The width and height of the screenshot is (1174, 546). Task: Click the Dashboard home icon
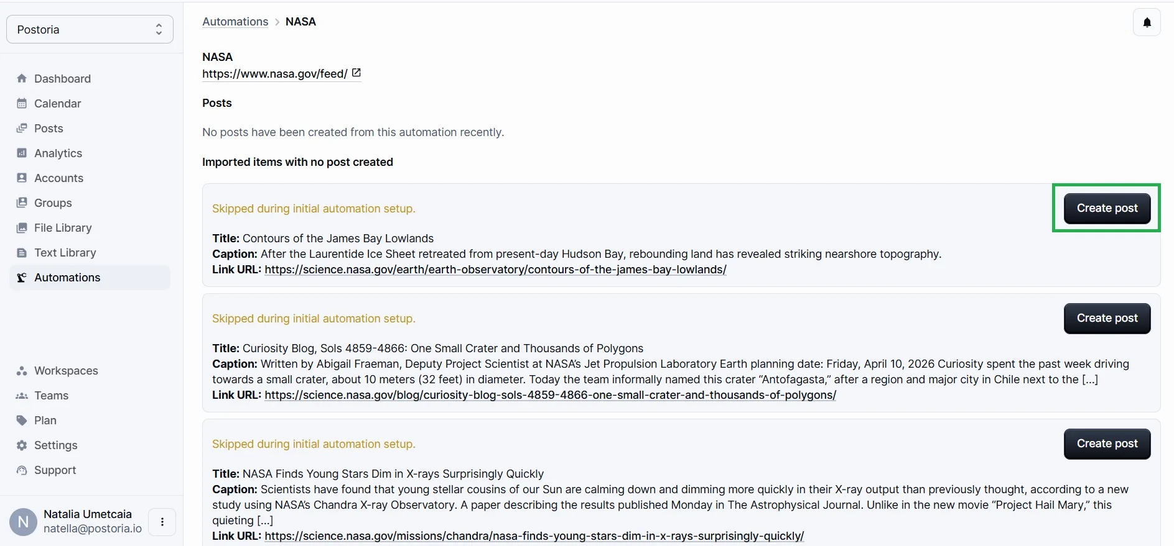point(22,78)
